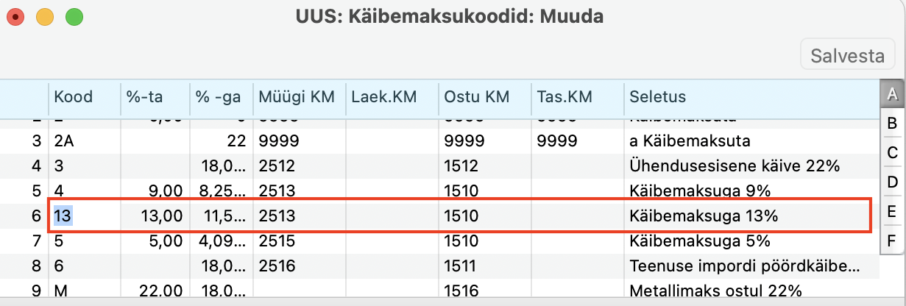Viewport: 906px width, 306px height.
Task: Click the green macOS zoom window button
Action: [74, 15]
